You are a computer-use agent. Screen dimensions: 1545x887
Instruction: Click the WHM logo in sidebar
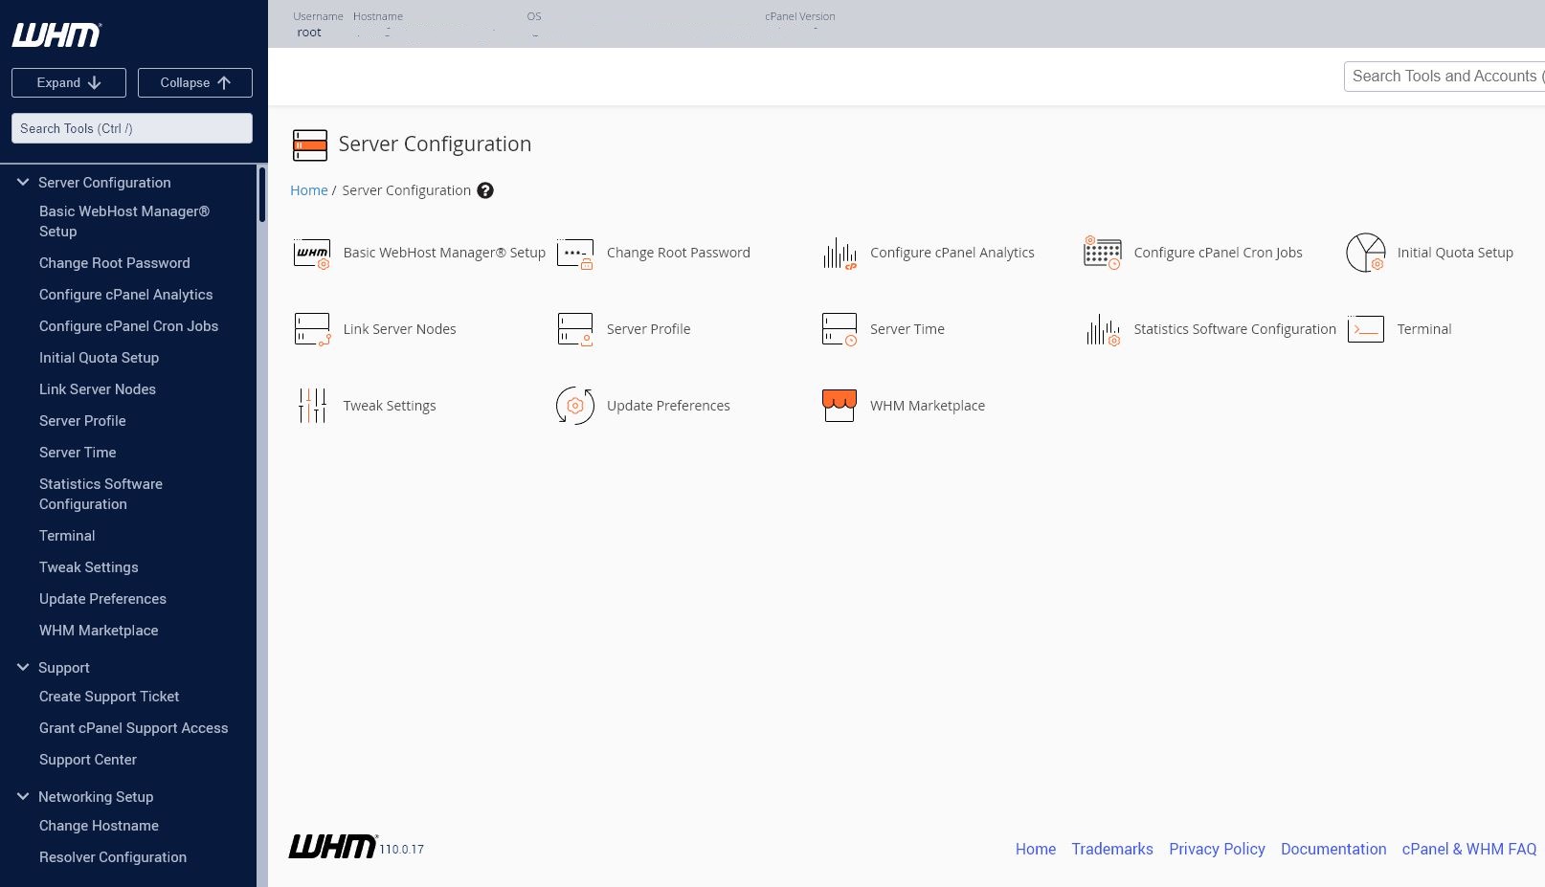tap(56, 35)
